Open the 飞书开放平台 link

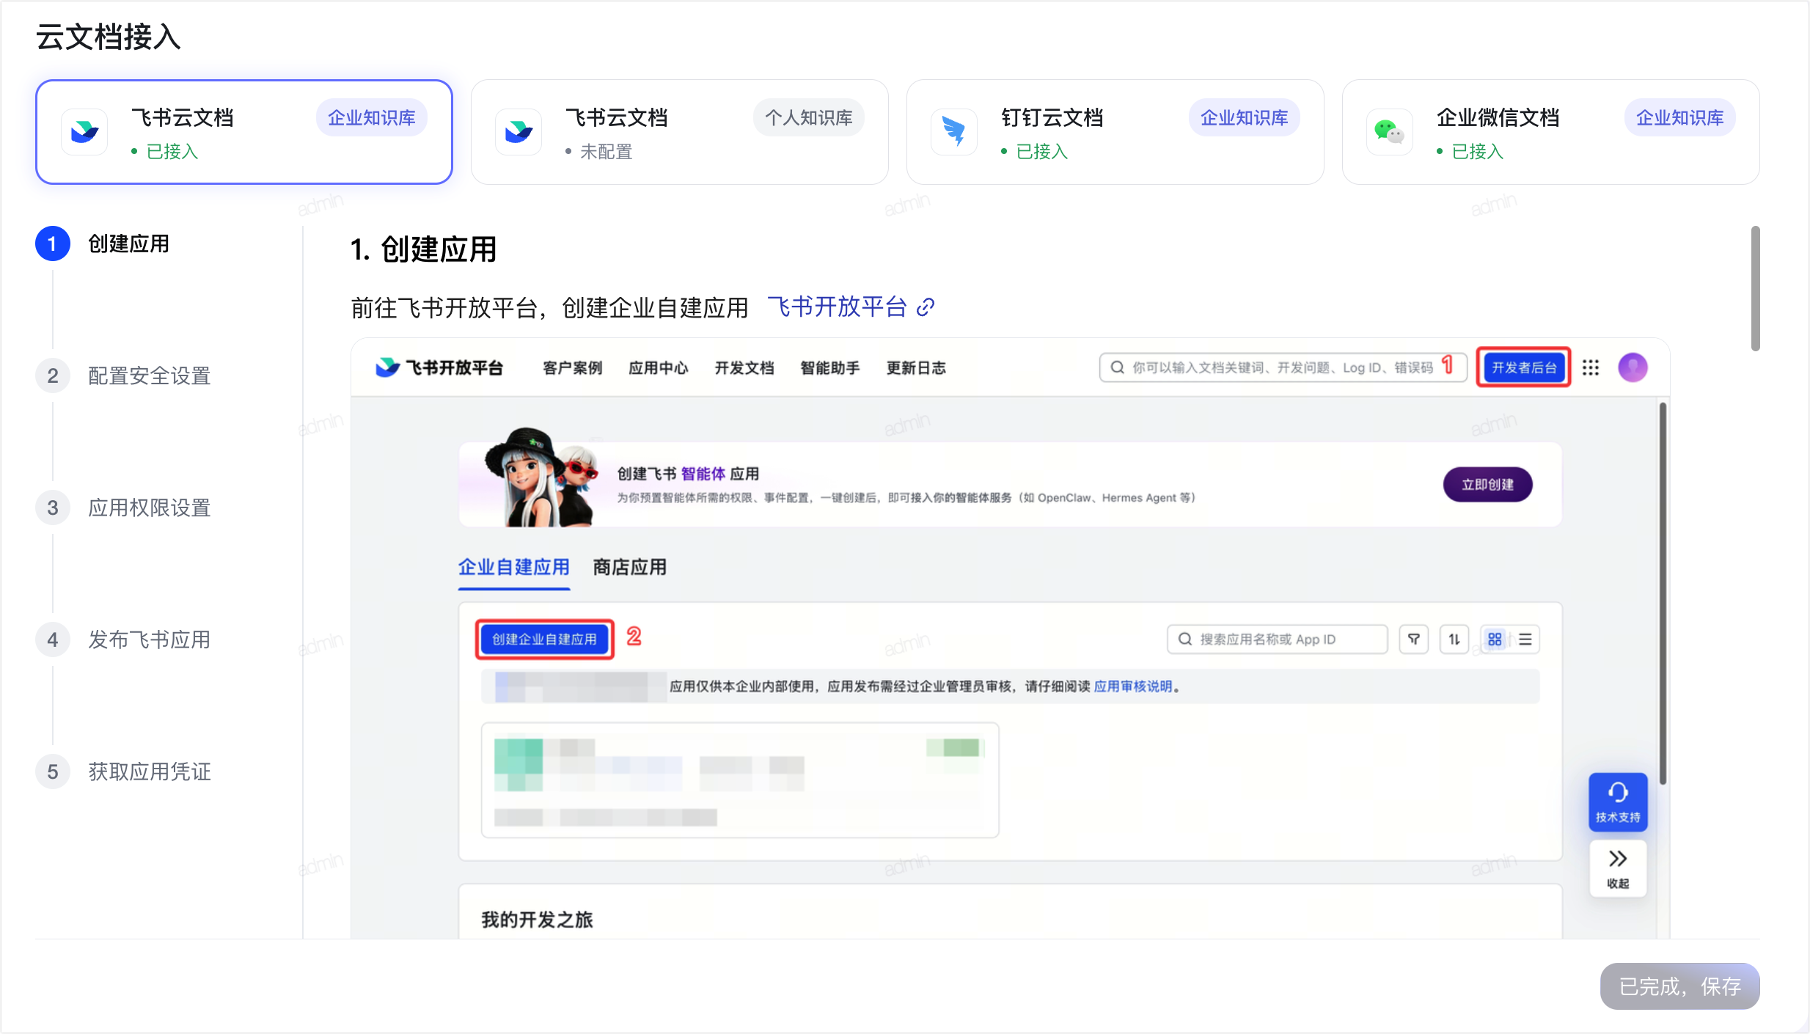point(838,307)
